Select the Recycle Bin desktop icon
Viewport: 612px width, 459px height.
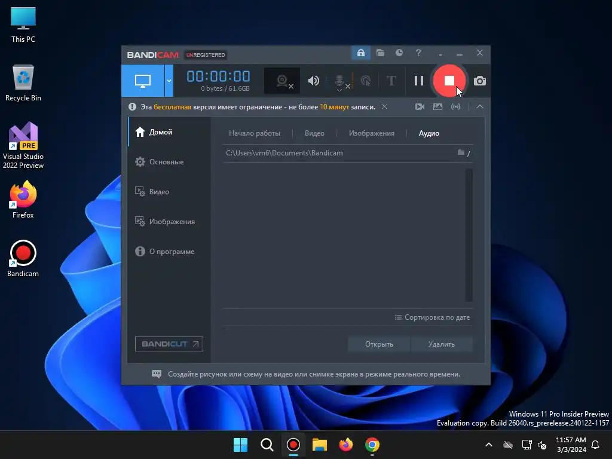[x=23, y=83]
